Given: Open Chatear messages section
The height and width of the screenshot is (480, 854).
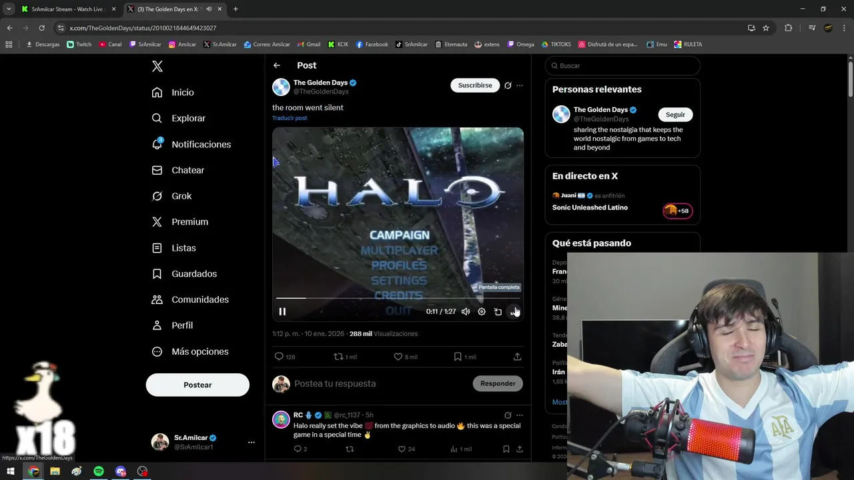Looking at the screenshot, I should (177, 170).
